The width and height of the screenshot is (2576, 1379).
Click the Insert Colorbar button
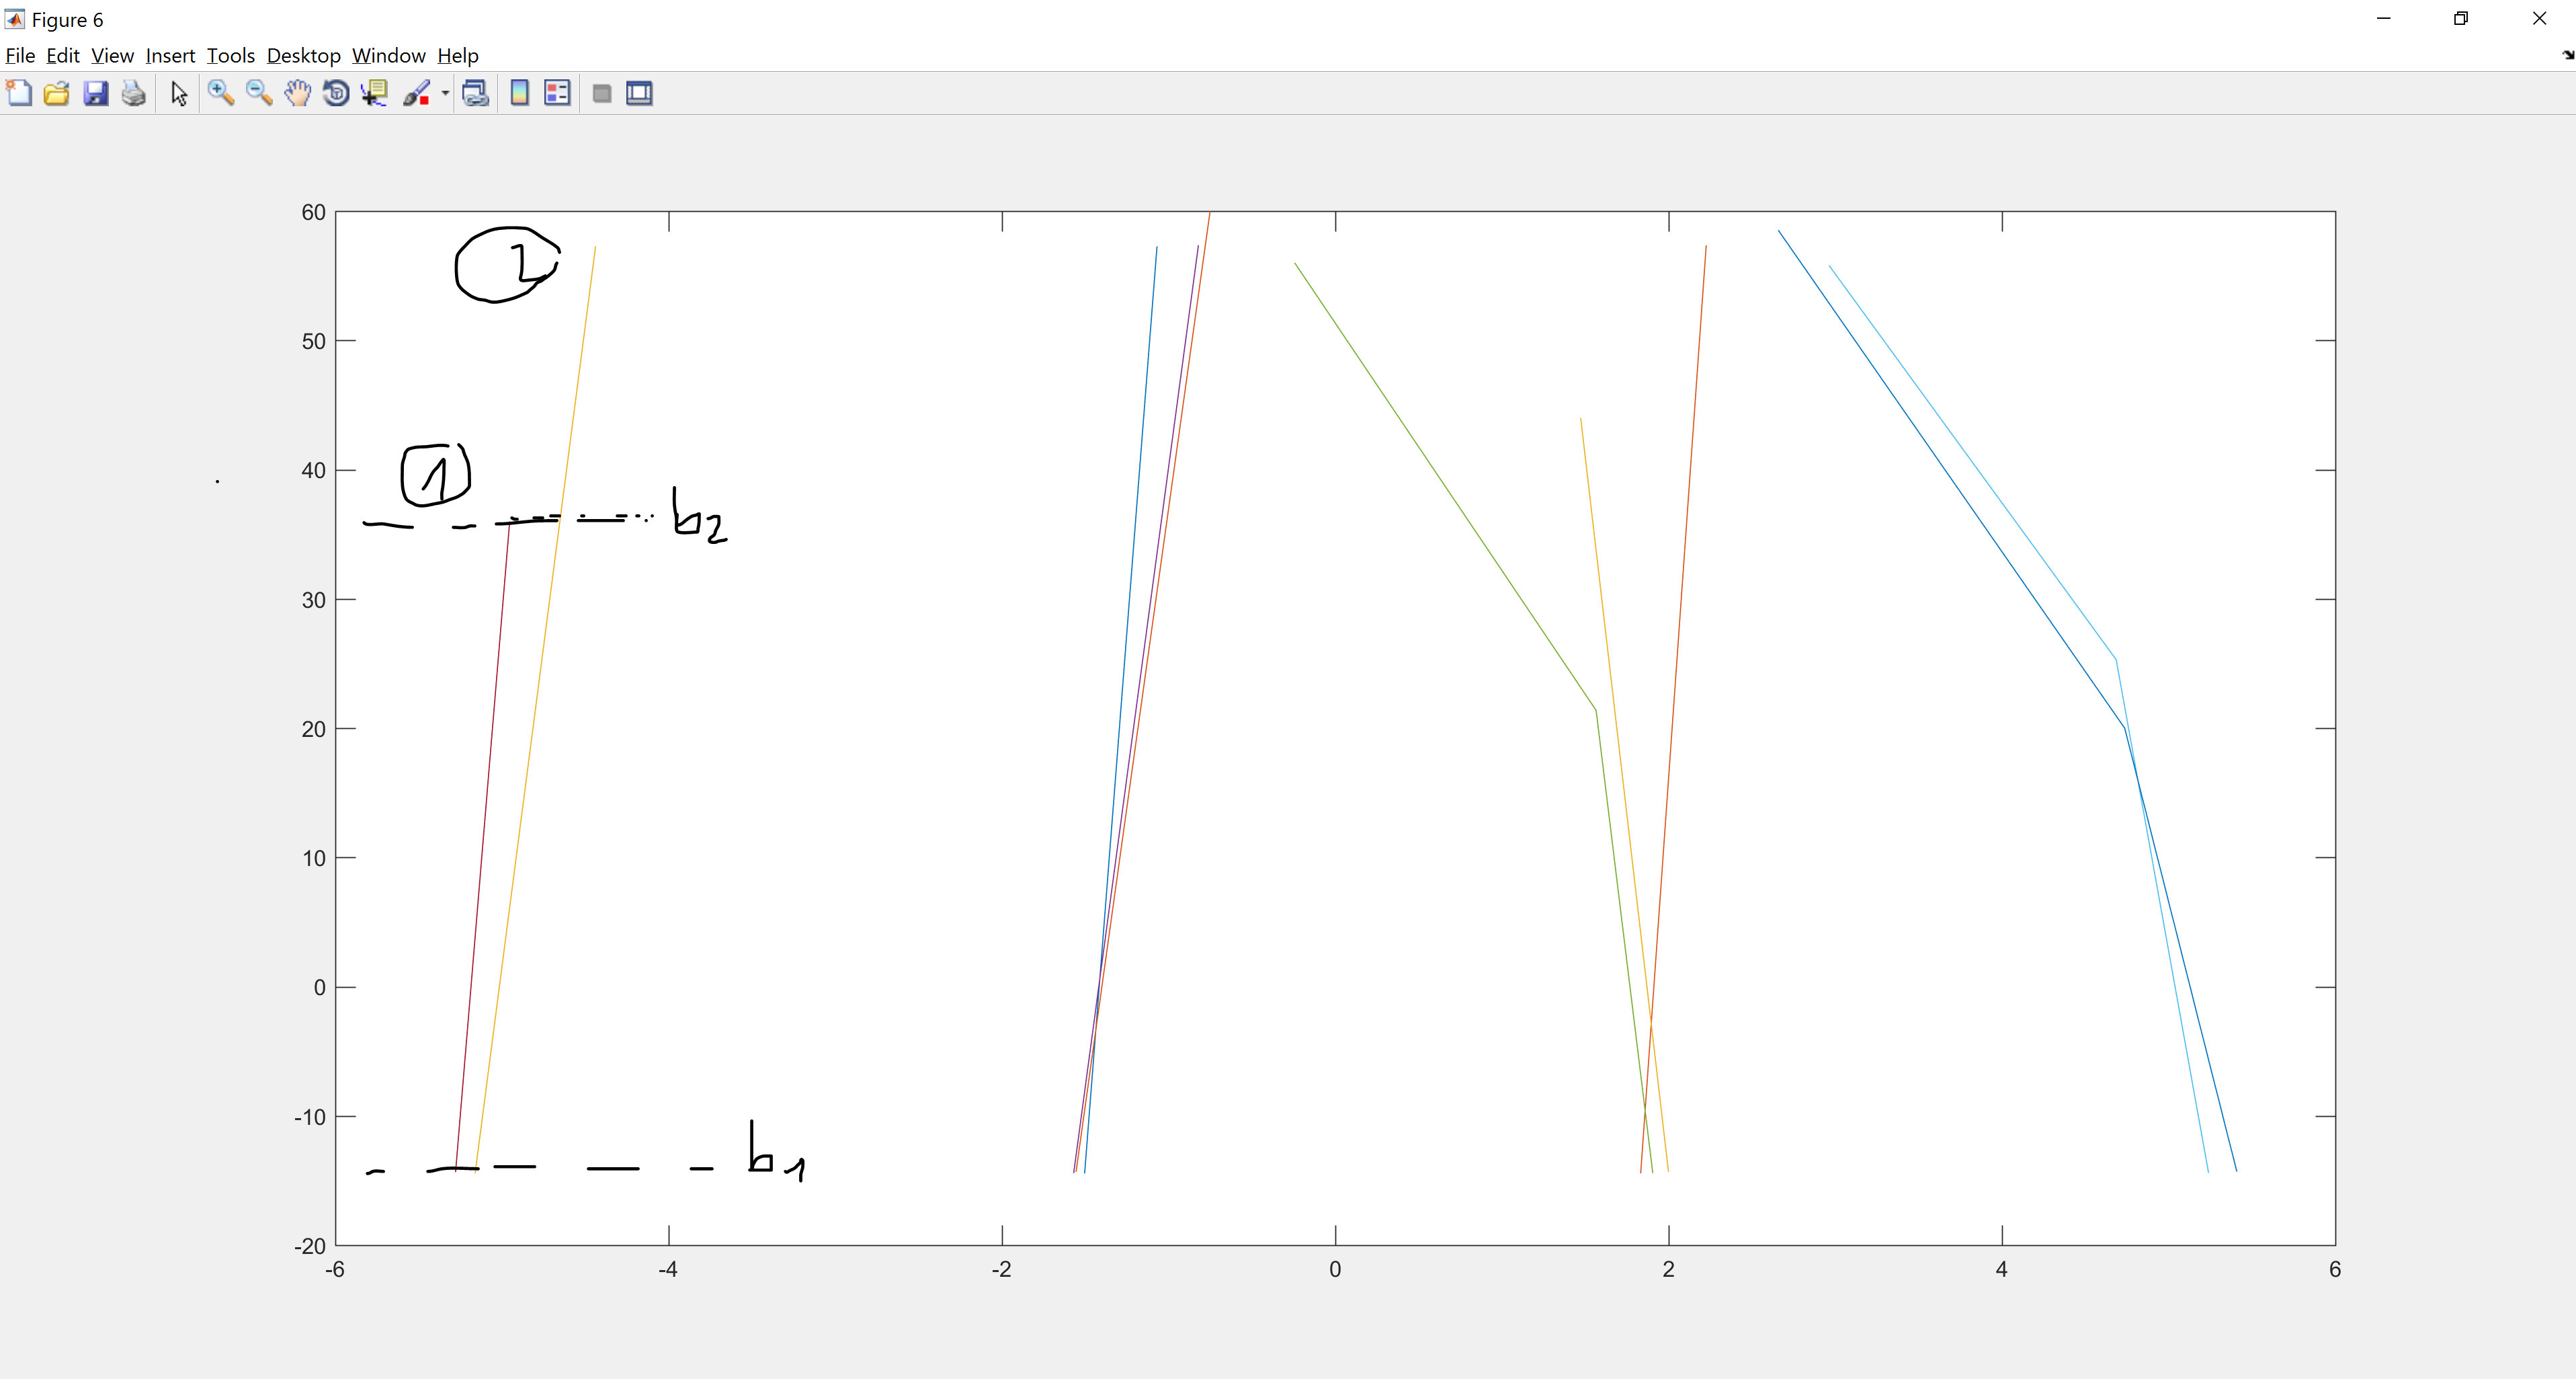[519, 93]
